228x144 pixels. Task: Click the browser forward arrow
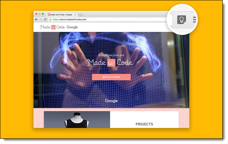tap(41, 20)
